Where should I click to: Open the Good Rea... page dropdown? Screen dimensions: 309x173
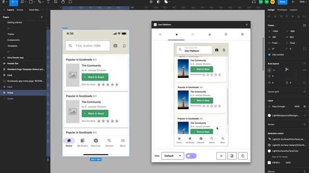[x=36, y=10]
